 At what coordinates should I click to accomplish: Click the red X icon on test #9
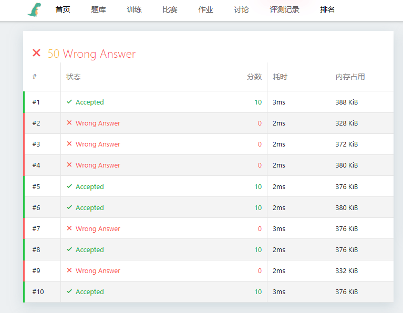(69, 270)
